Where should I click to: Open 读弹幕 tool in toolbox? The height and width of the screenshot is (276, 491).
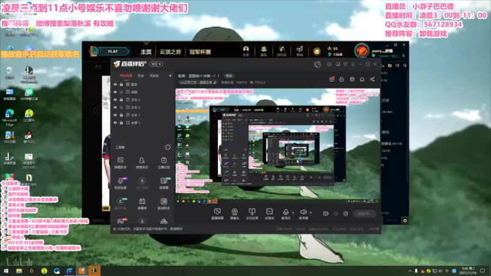tap(163, 183)
